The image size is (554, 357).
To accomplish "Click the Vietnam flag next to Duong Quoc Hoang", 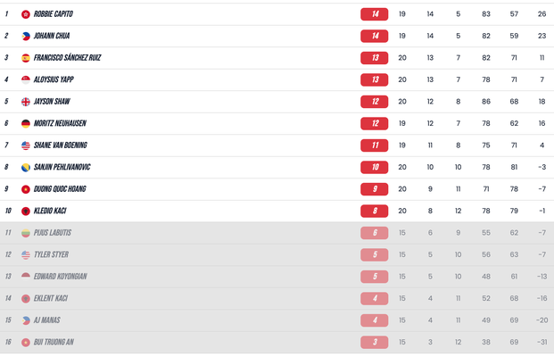I will (26, 189).
